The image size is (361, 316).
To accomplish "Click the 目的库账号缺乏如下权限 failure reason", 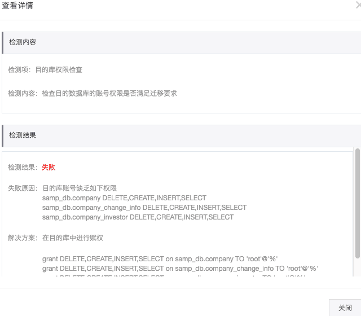I will point(80,188).
